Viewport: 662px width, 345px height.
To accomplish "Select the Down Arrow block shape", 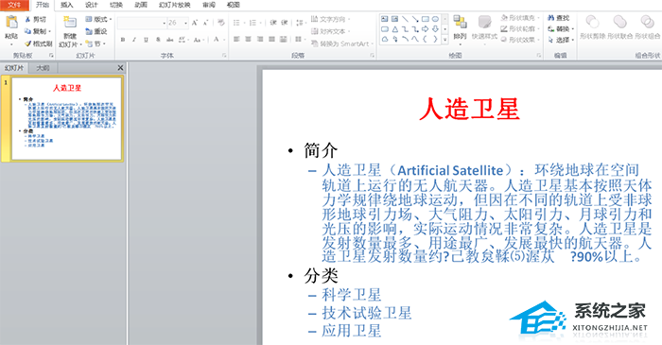I will pyautogui.click(x=435, y=29).
